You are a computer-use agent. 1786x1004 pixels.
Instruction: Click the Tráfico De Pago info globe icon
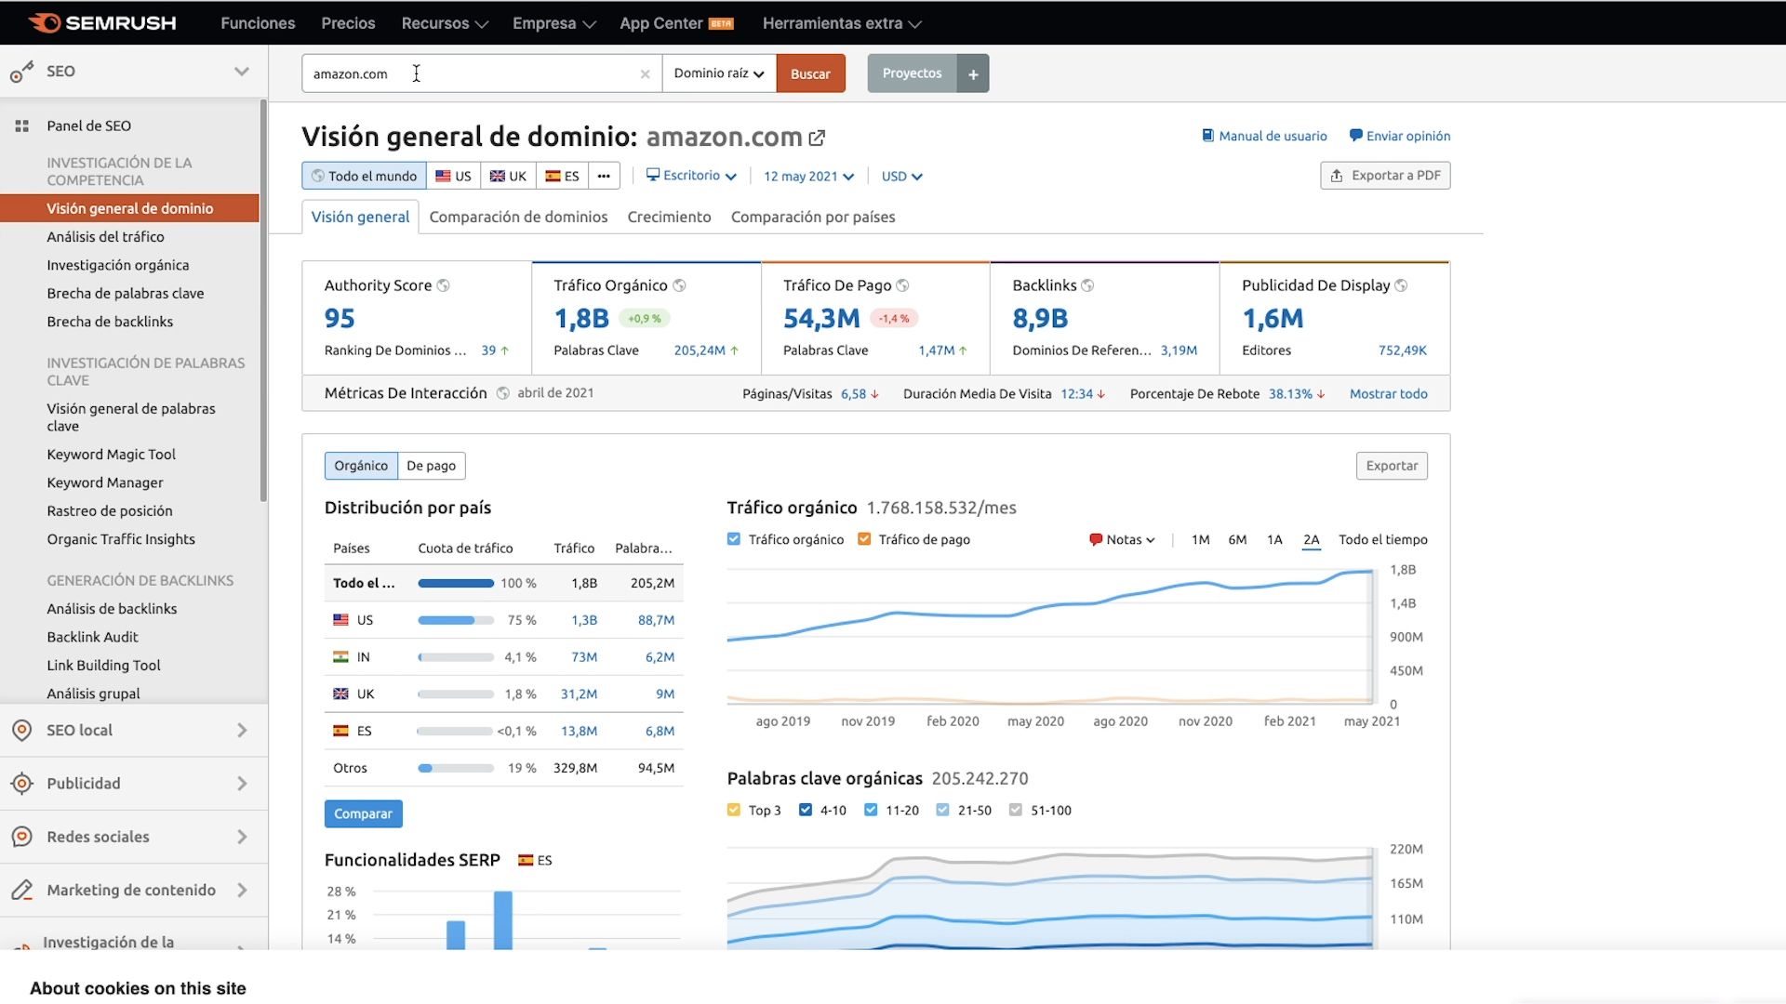902,285
